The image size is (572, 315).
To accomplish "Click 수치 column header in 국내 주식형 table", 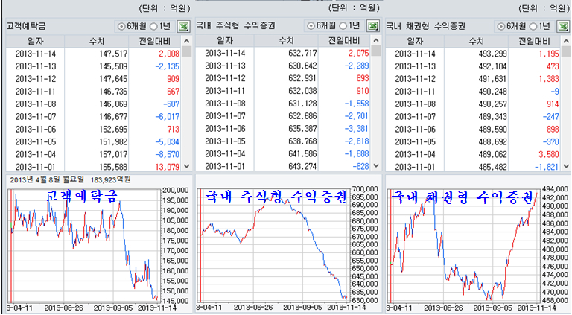I will pyautogui.click(x=285, y=40).
